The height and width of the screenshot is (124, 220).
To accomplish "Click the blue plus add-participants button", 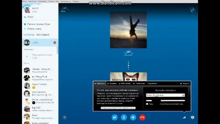I will point(133,117).
